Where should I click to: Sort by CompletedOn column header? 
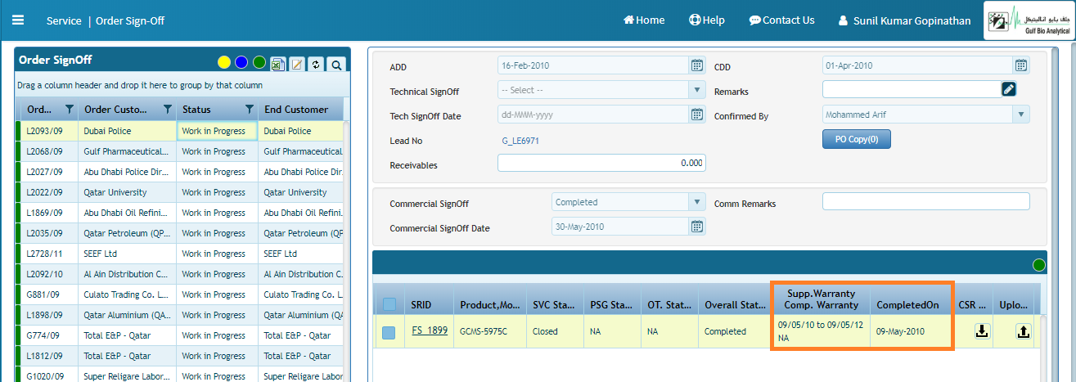[912, 305]
